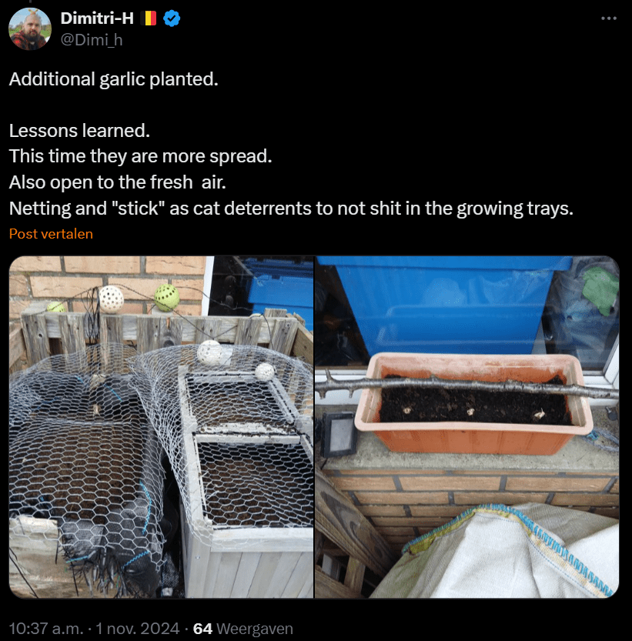632x641 pixels.
Task: Click the Belgian flag emoji
Action: pos(149,19)
